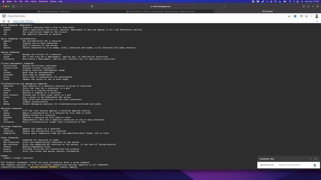This screenshot has width=321, height=180.
Task: Click the open editor pencil icon
Action: coord(289,16)
